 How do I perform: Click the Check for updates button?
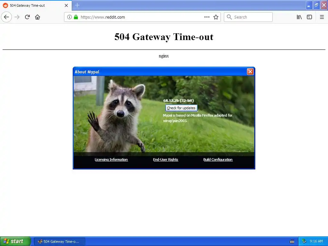(x=181, y=108)
